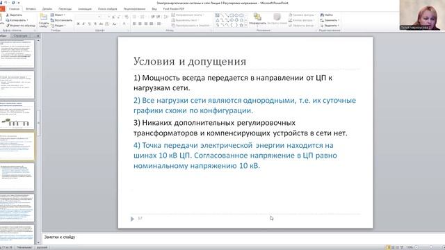This screenshot has height=250, width=445.
Task: Open the Выделить dropdown
Action: (x=330, y=25)
